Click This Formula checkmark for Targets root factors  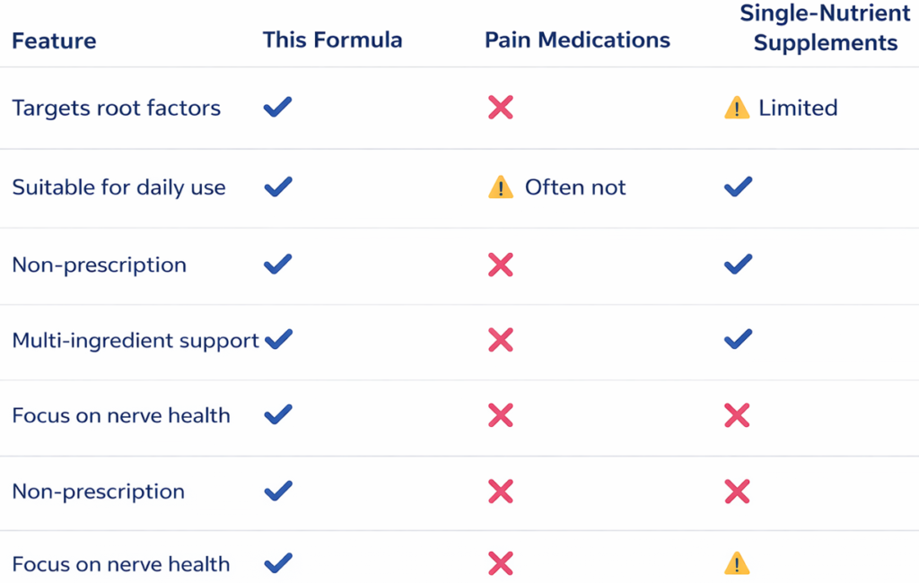[277, 109]
